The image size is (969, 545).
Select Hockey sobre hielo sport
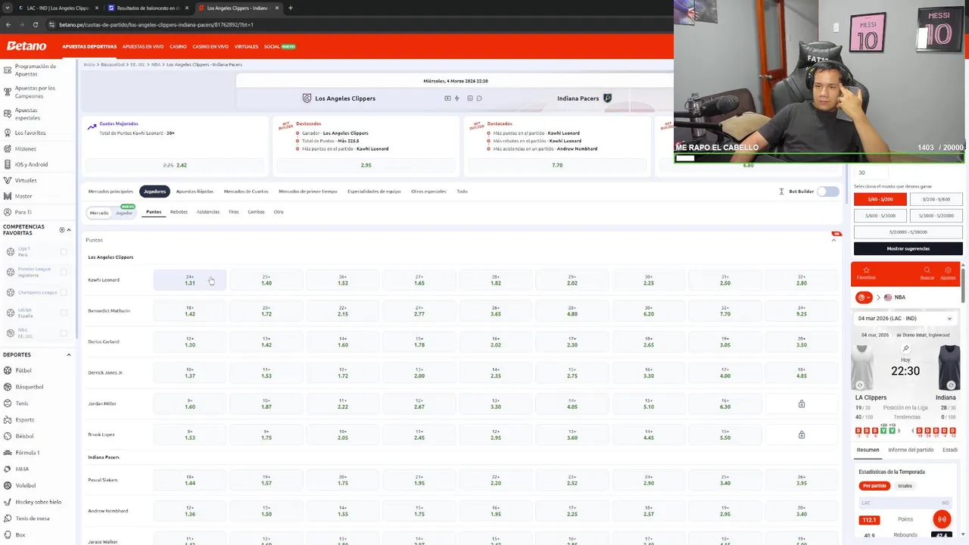(x=39, y=502)
